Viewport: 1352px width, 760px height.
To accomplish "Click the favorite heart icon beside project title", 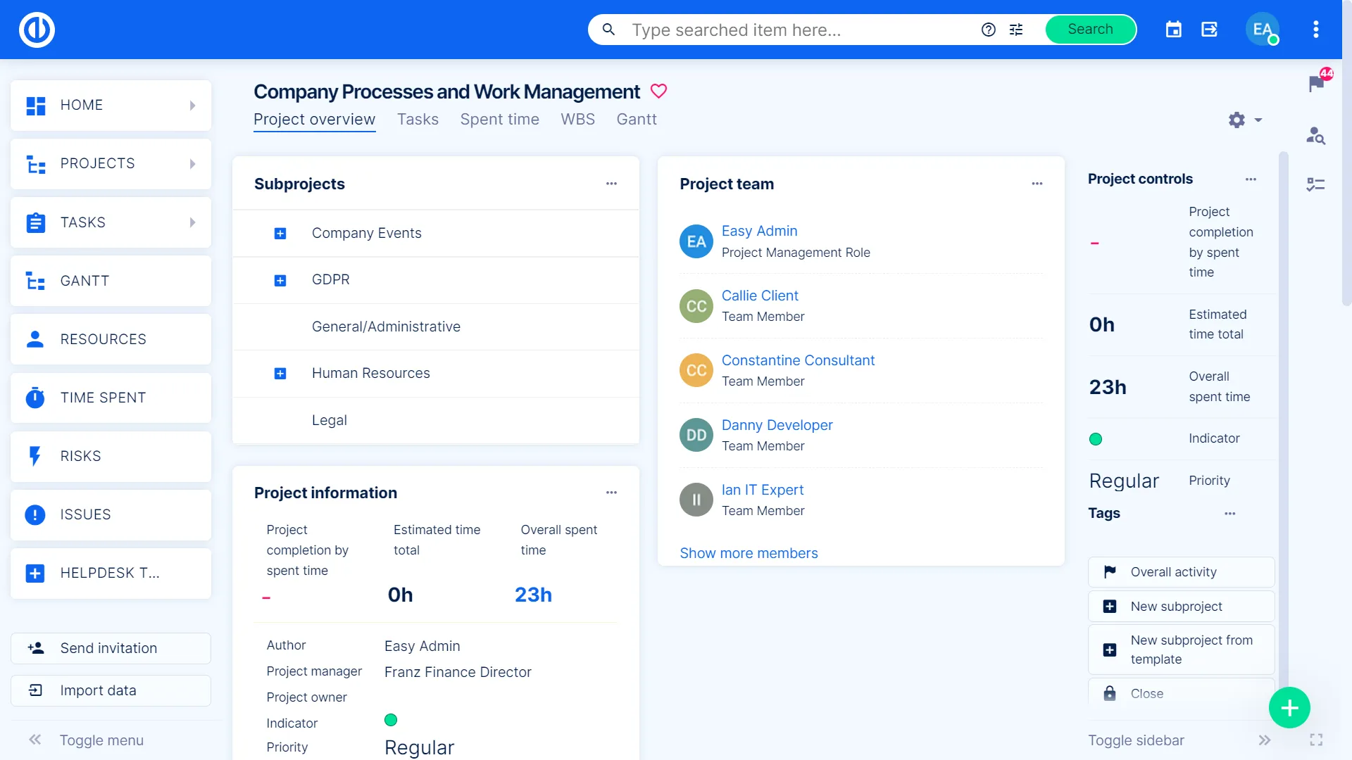I will 658,91.
